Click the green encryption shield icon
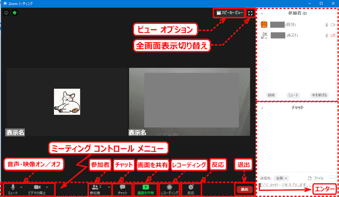339x197 pixels. click(15, 13)
